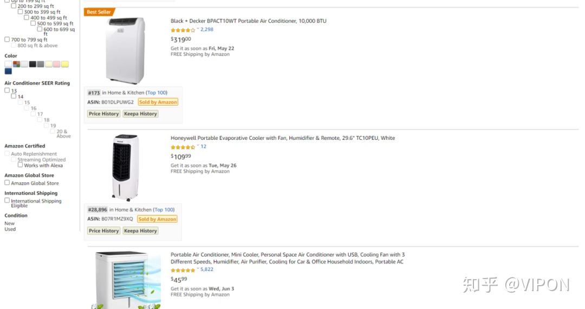Select the multicolor swatch in Color filter
The height and width of the screenshot is (309, 585).
click(16, 64)
